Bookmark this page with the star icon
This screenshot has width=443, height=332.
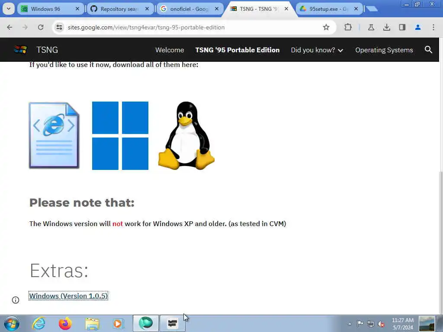point(326,27)
